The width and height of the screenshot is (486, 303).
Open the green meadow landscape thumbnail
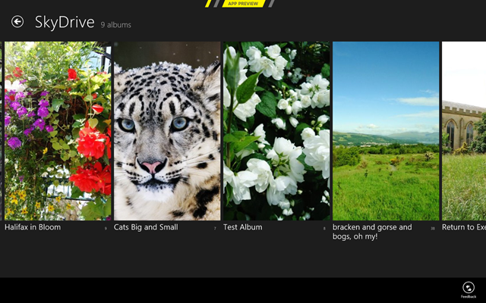tap(386, 131)
